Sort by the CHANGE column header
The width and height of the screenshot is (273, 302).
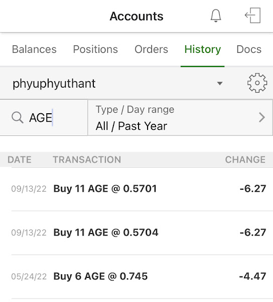(x=245, y=160)
